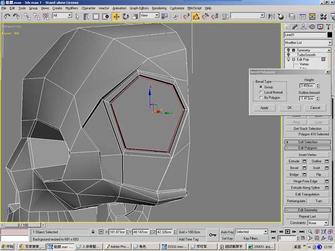Click the Undo arrow icon
The image size is (335, 251).
(7, 16)
